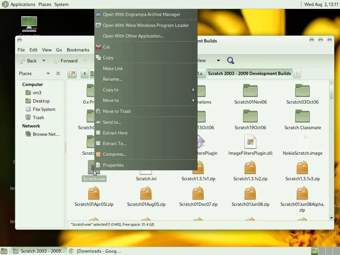Open the Places panel menu

click(x=45, y=4)
